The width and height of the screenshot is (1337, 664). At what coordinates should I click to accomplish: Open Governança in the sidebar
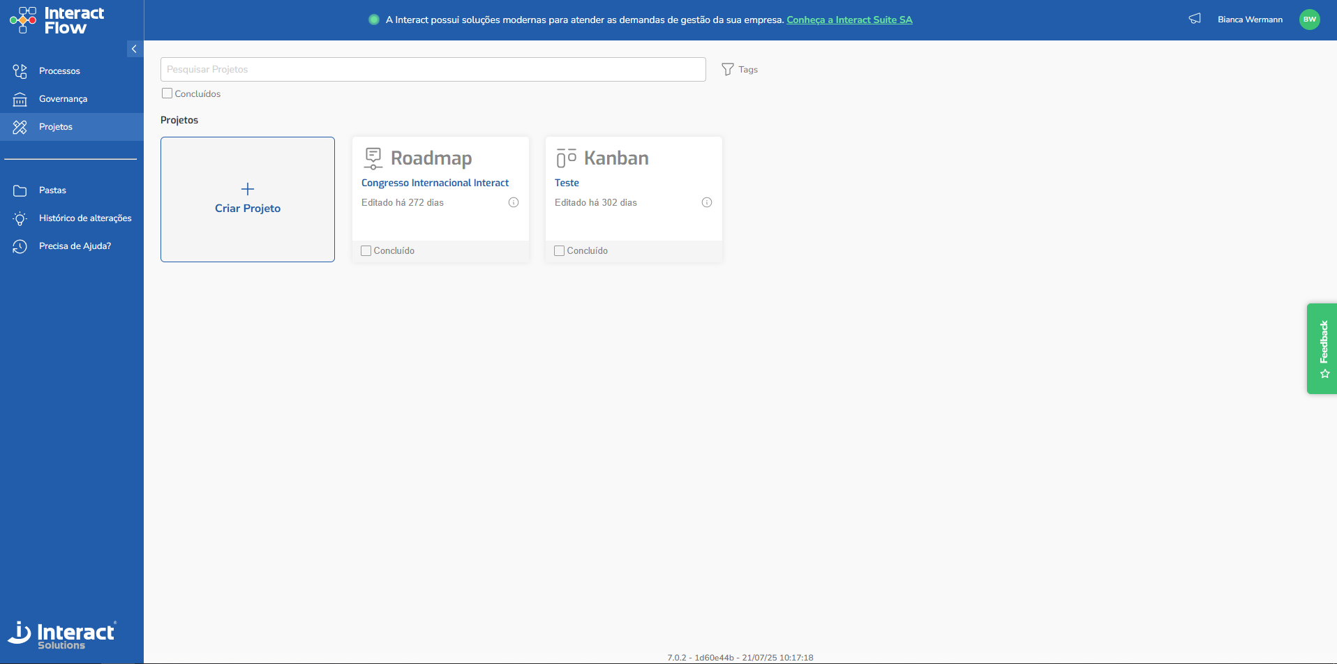[x=63, y=99]
